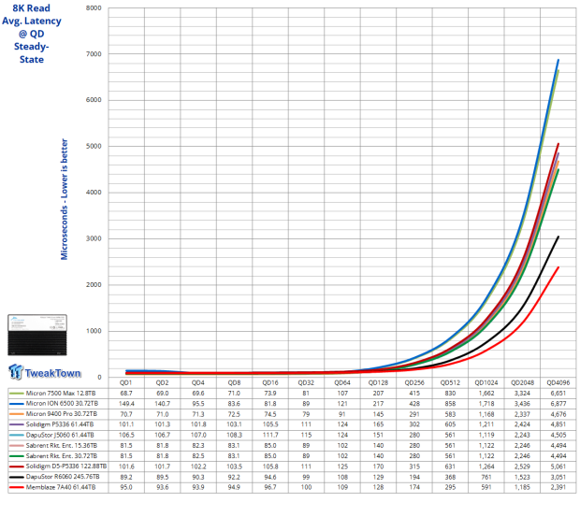Click the TweakTown logo
Image resolution: width=580 pixels, height=531 pixels.
coord(45,372)
